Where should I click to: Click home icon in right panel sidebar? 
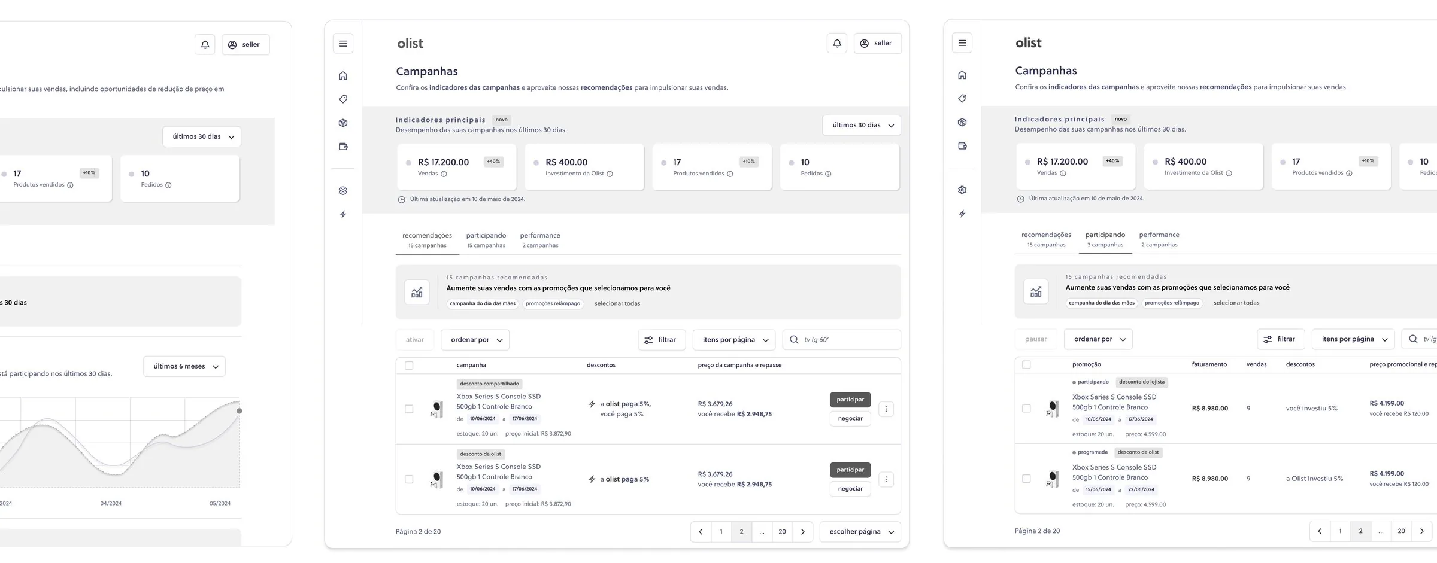[962, 75]
